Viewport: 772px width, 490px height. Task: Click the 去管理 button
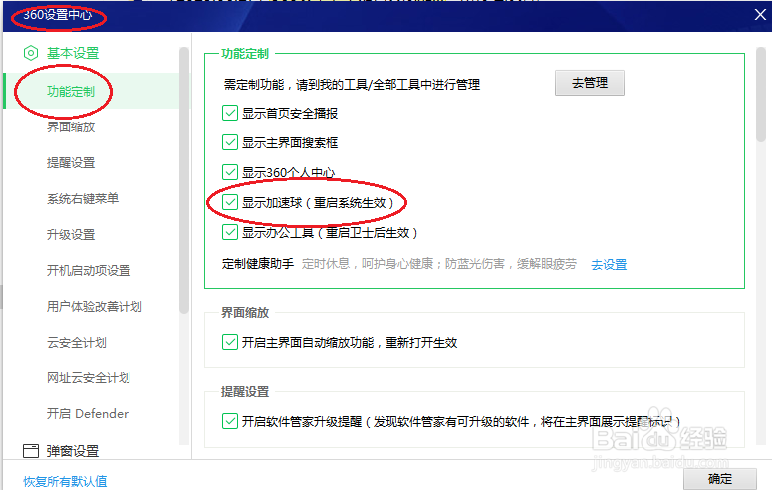click(590, 83)
